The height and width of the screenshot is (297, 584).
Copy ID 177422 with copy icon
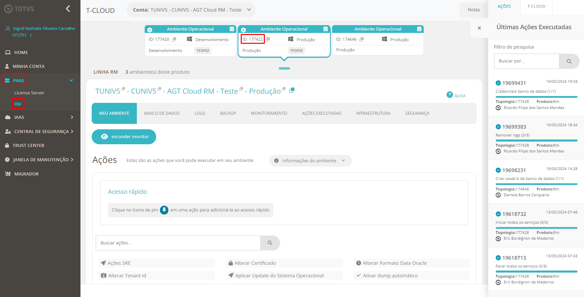coord(268,39)
